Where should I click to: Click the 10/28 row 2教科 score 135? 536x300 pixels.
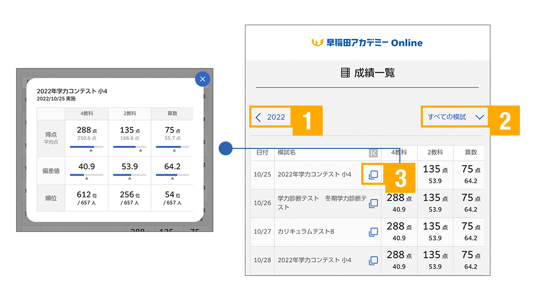pyautogui.click(x=435, y=255)
